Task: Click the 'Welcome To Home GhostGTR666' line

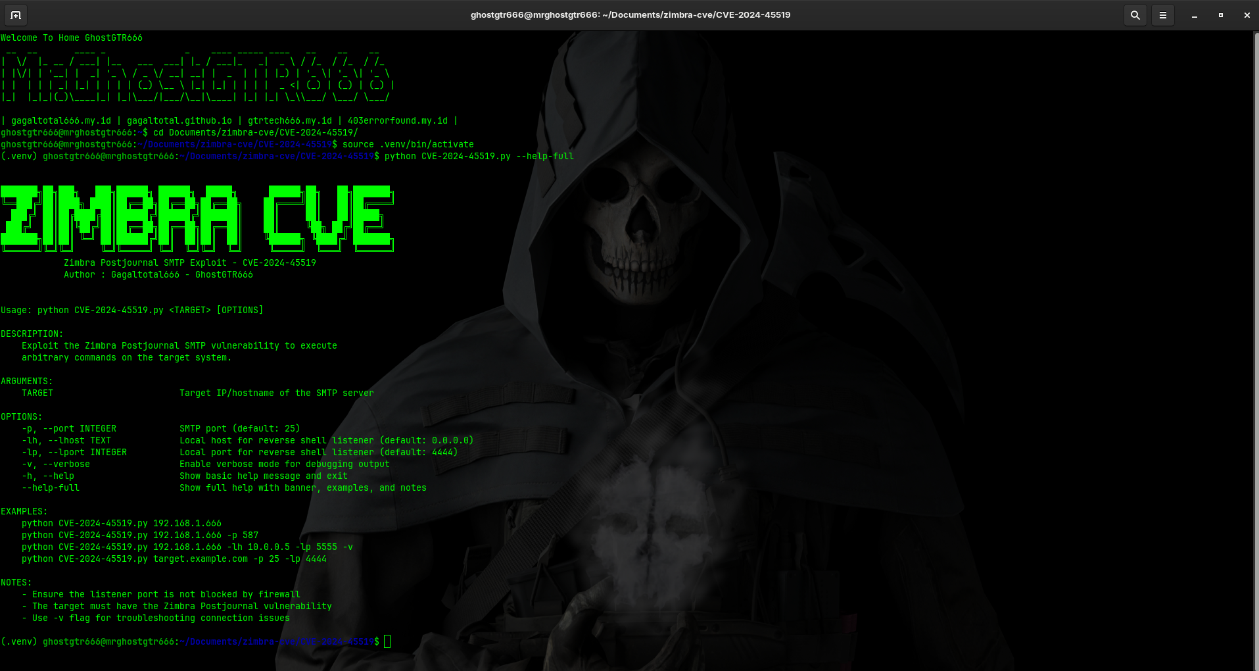Action: point(72,38)
